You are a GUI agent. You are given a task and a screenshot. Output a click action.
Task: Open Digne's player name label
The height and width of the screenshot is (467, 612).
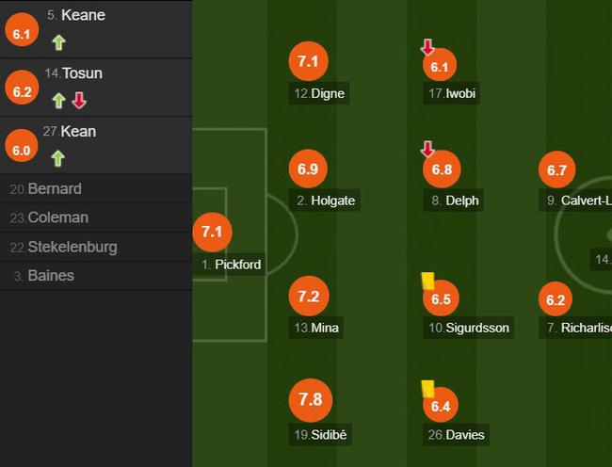click(x=319, y=93)
